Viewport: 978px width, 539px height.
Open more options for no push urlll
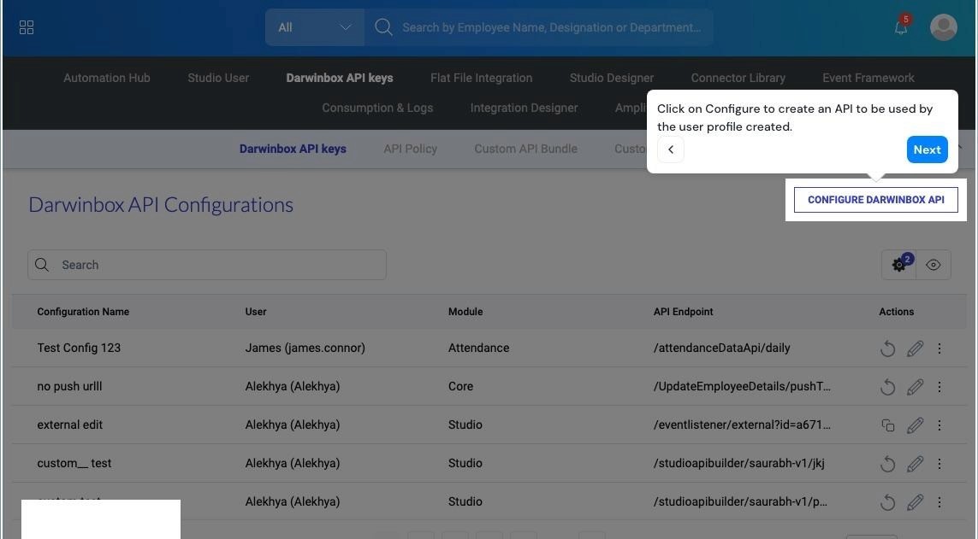pos(939,387)
